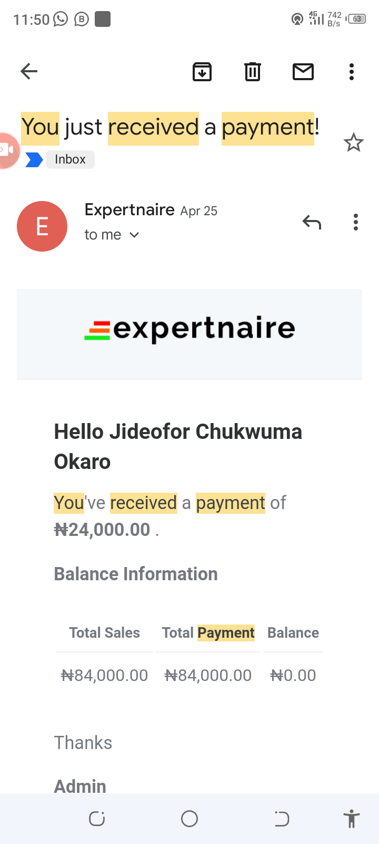Go to home screen via circle button
The height and width of the screenshot is (844, 379).
[x=189, y=819]
